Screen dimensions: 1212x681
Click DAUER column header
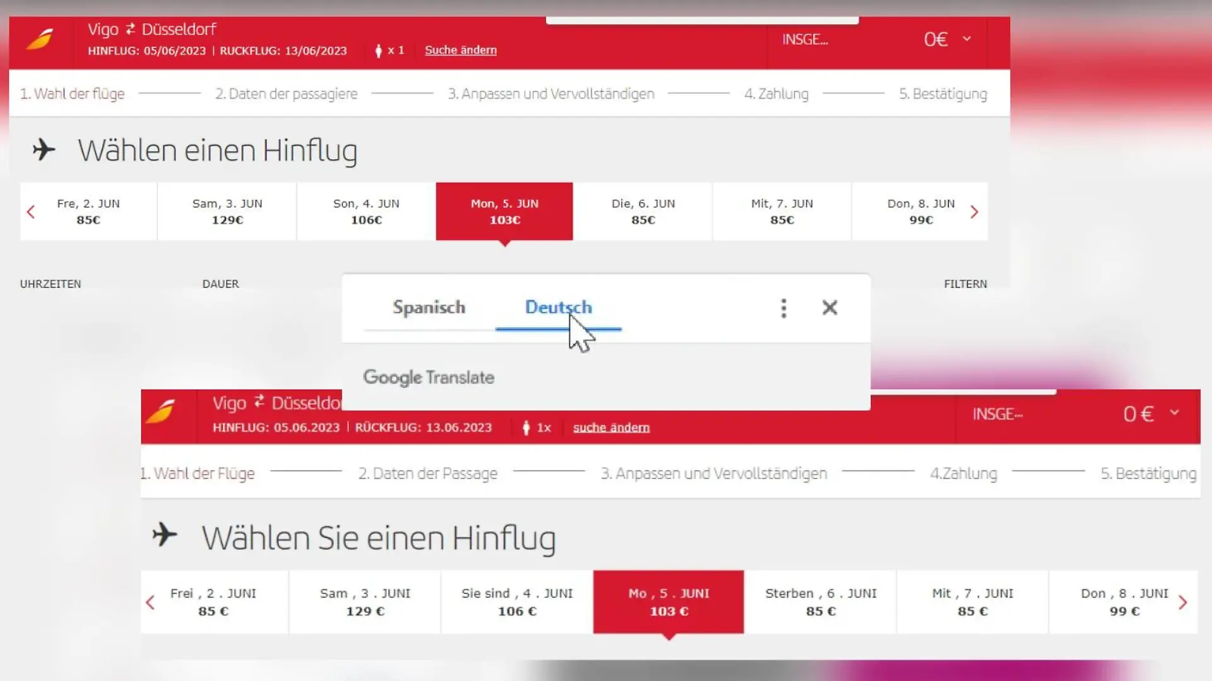pos(220,284)
